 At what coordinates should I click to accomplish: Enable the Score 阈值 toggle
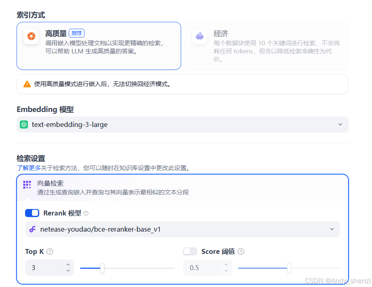click(x=190, y=251)
